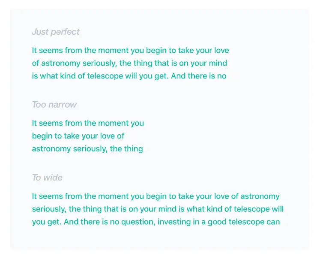Screen dimensions: 326x256
Task: Click the 'Just perfect' heading
Action: coord(56,32)
